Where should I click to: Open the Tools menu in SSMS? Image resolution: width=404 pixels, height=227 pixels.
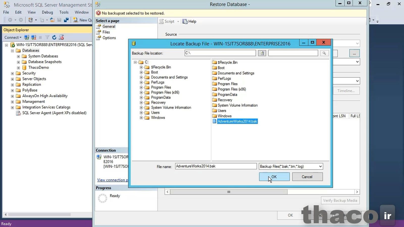coord(64,12)
